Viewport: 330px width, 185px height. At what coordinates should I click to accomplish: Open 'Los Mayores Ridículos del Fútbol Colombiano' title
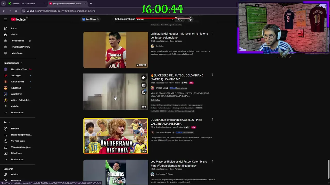tap(179, 164)
